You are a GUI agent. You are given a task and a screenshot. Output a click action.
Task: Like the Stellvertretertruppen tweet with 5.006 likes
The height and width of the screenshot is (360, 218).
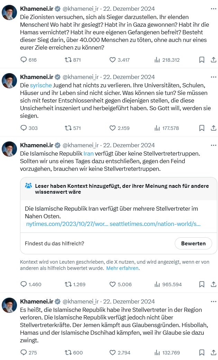point(112,284)
